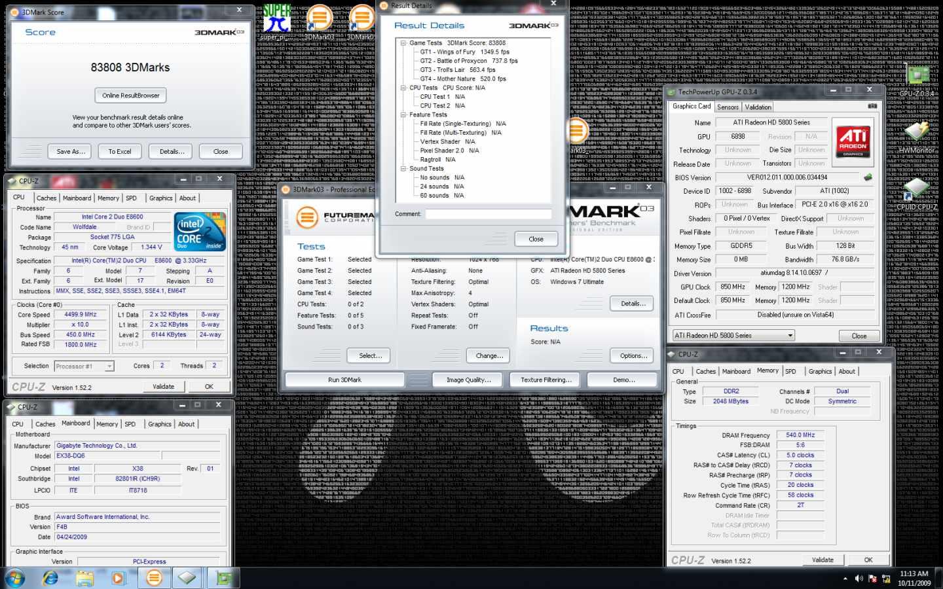Open the super_pi desktop shortcut
This screenshot has width=943, height=589.
click(x=276, y=21)
